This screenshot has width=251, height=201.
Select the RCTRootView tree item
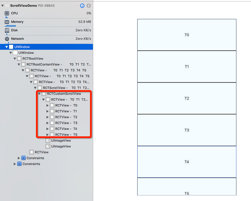46,59
